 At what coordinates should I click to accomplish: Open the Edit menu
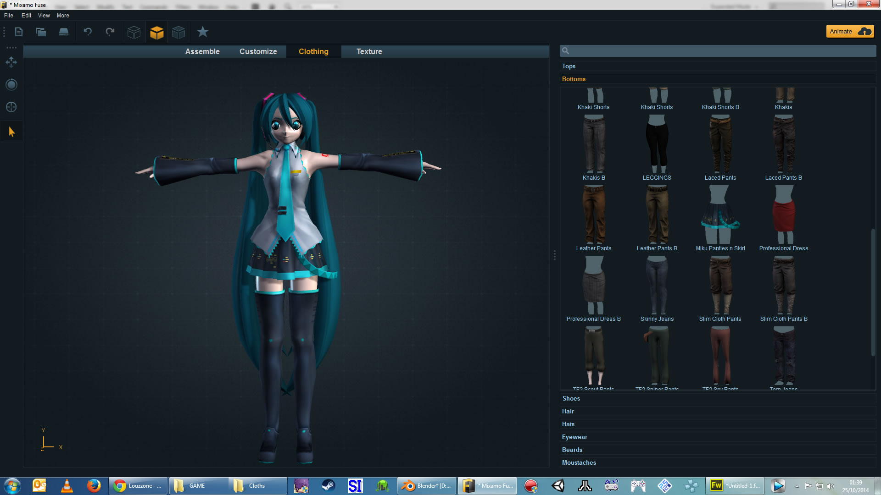pos(26,15)
